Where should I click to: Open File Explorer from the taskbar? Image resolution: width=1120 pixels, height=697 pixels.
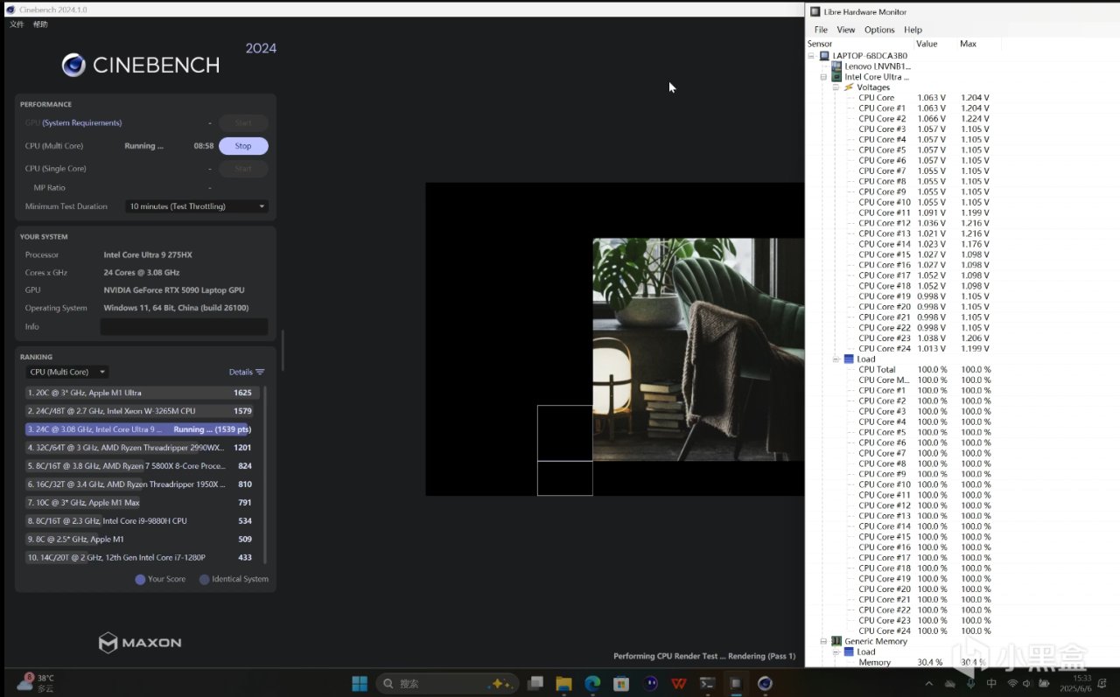point(563,683)
